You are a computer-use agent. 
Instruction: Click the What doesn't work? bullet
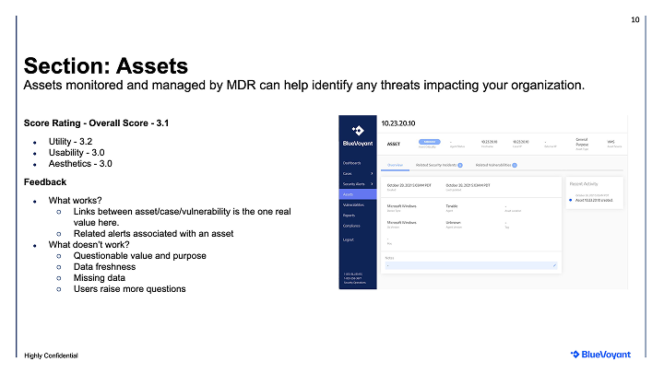89,245
